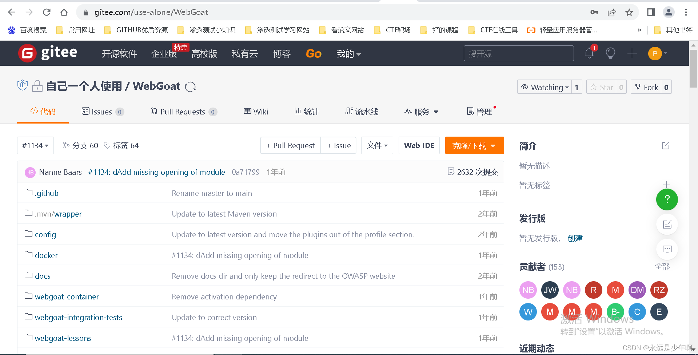Viewport: 698px width, 355px height.
Task: Open 高校版 in the header nav
Action: point(204,54)
